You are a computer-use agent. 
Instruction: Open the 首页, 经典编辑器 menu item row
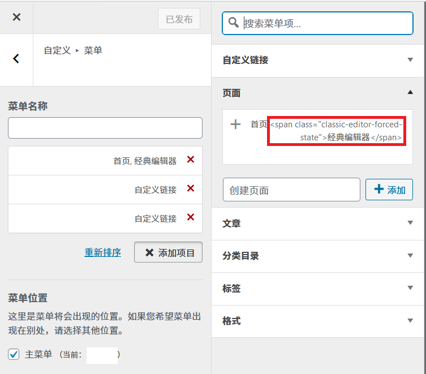(x=105, y=161)
